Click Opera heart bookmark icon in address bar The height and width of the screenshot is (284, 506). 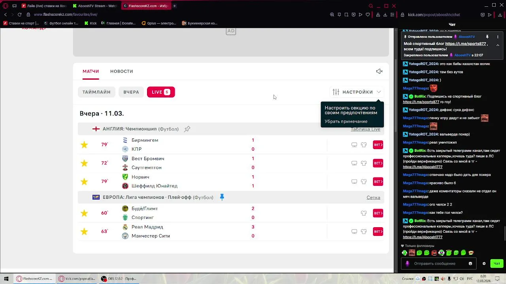click(x=368, y=15)
